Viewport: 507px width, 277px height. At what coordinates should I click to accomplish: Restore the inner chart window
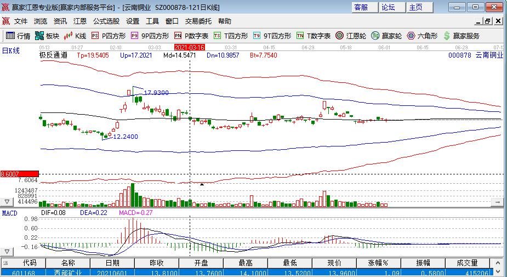[x=488, y=21]
